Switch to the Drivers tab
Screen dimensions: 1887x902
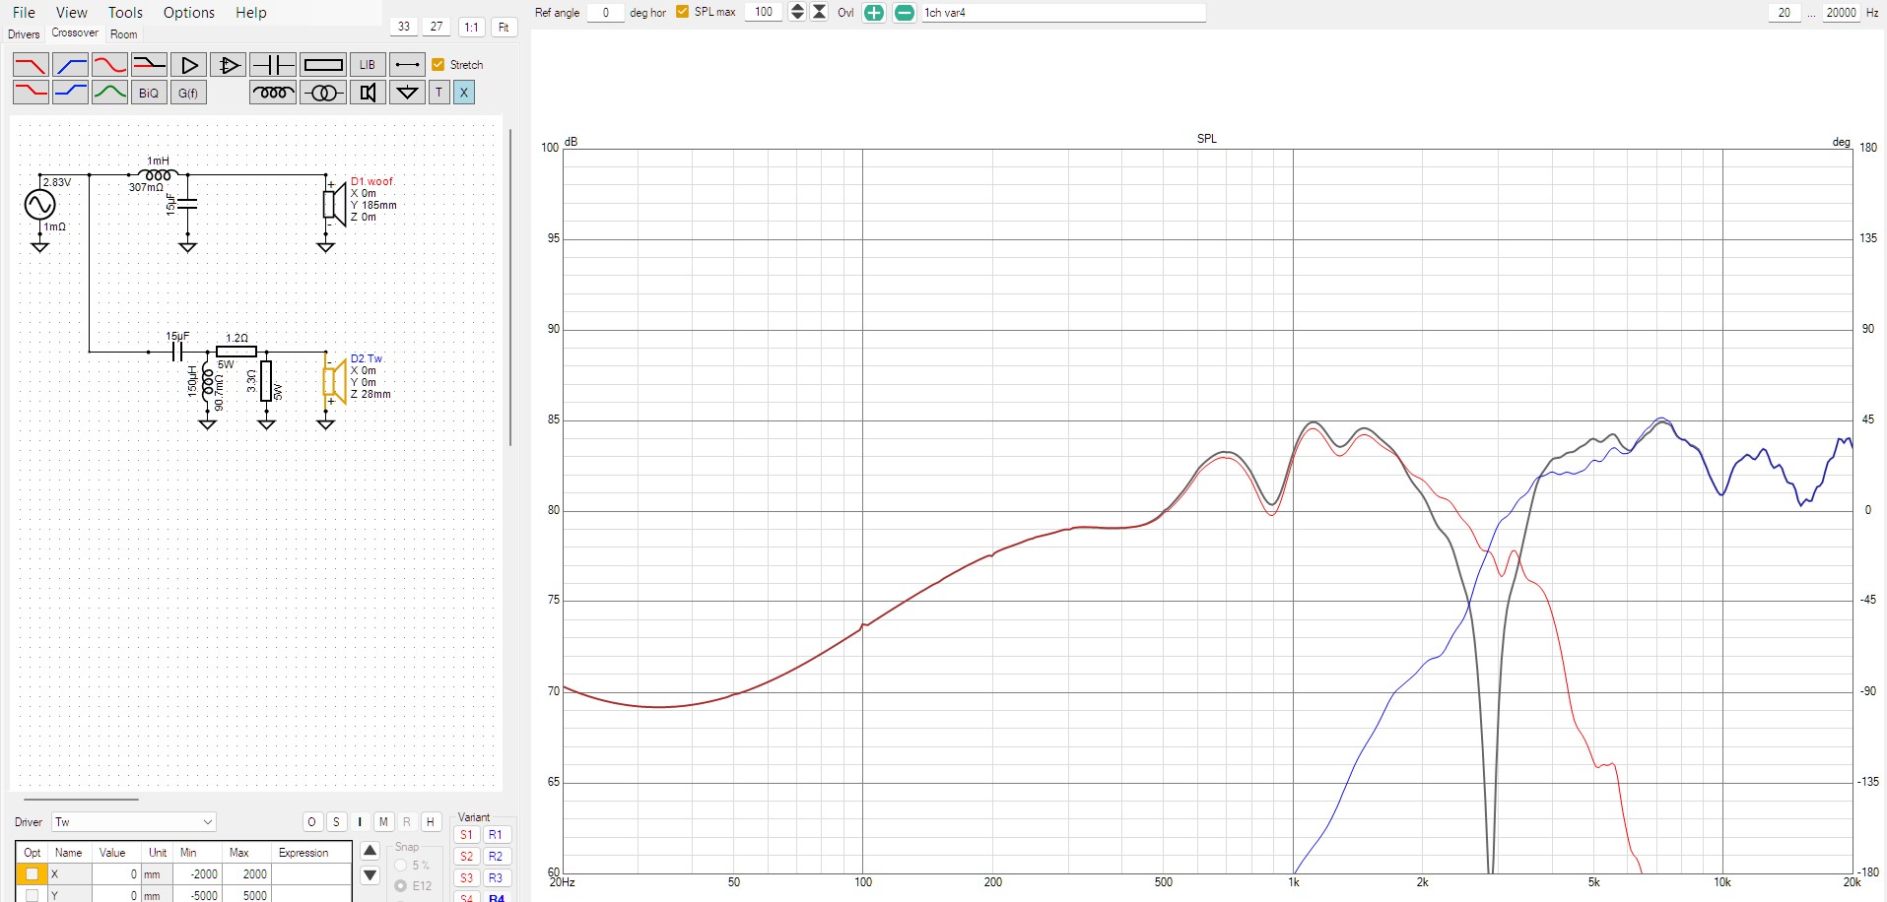click(24, 34)
